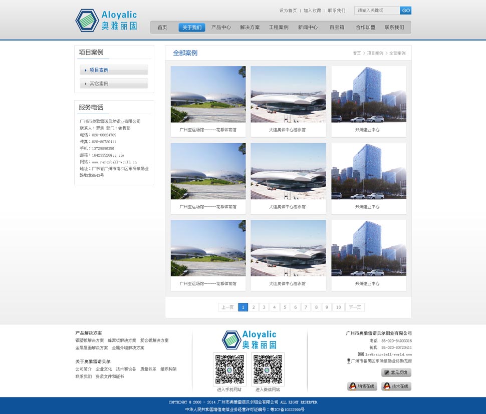Click the Aloyalic logo in the footer

click(249, 339)
